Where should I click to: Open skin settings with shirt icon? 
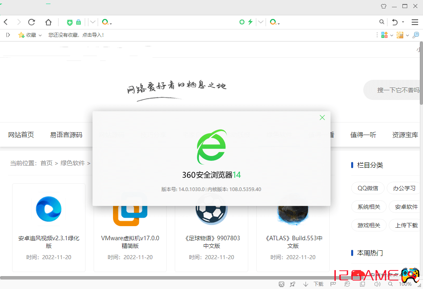(x=383, y=6)
